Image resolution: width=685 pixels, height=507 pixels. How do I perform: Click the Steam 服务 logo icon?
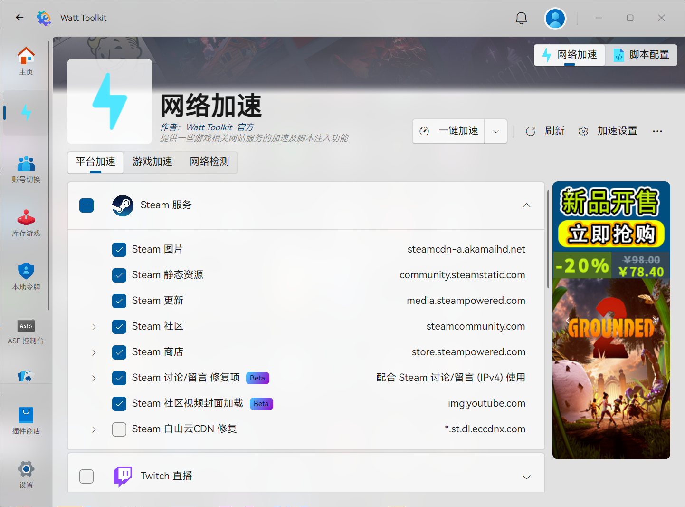point(123,205)
